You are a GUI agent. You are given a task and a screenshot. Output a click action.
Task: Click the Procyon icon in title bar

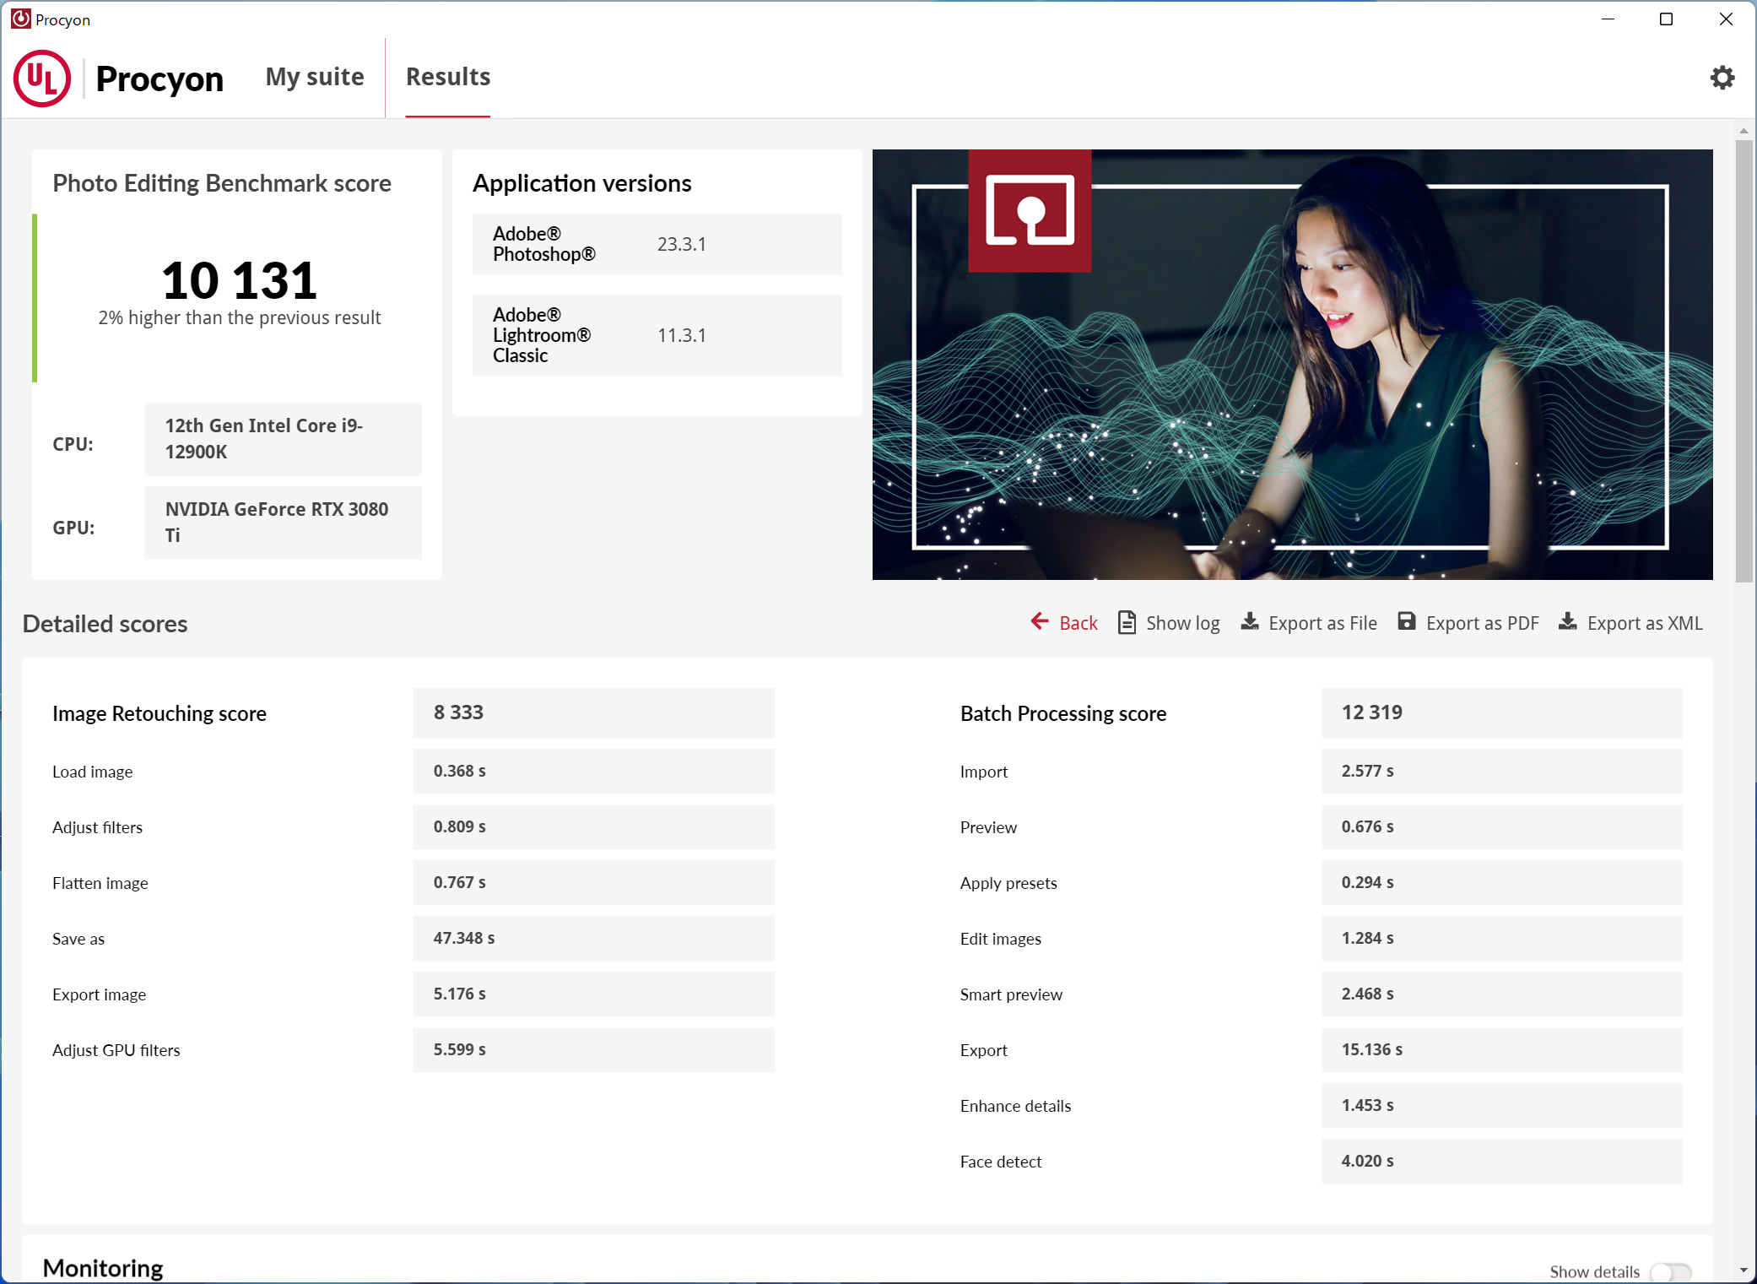(x=20, y=19)
